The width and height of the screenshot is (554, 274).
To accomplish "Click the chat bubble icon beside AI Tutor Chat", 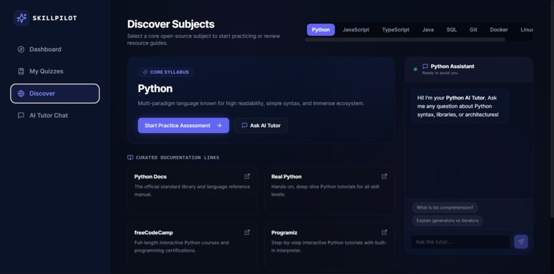I will [x=21, y=115].
